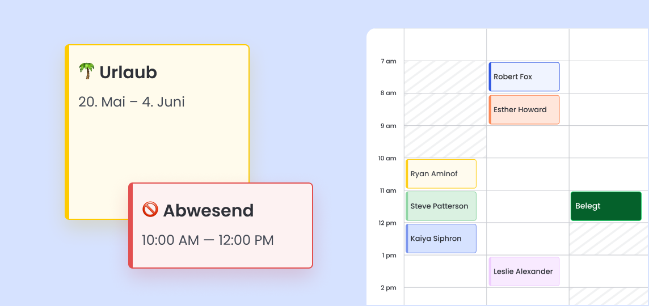
Task: Select the 12 pm time marker
Action: pyautogui.click(x=387, y=223)
